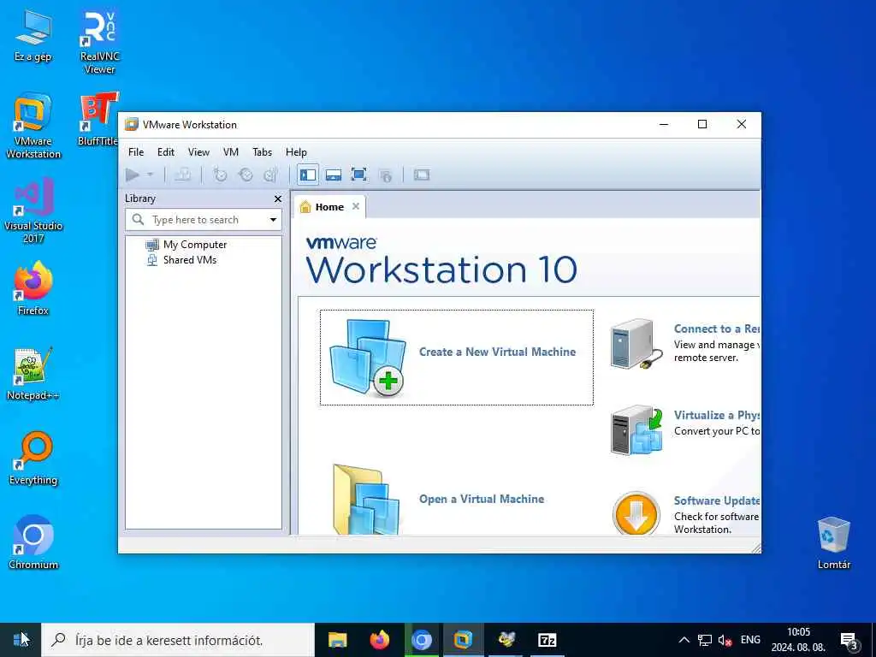
Task: Click the Power On play toolbar button
Action: pos(133,175)
